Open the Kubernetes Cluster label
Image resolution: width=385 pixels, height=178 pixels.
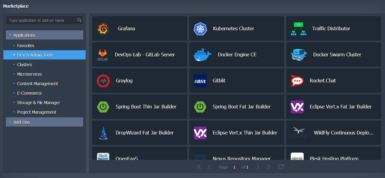pyautogui.click(x=234, y=29)
